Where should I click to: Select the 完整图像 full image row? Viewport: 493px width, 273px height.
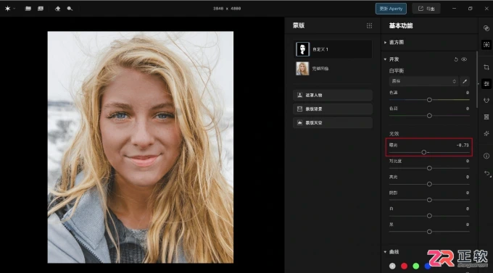pos(333,69)
